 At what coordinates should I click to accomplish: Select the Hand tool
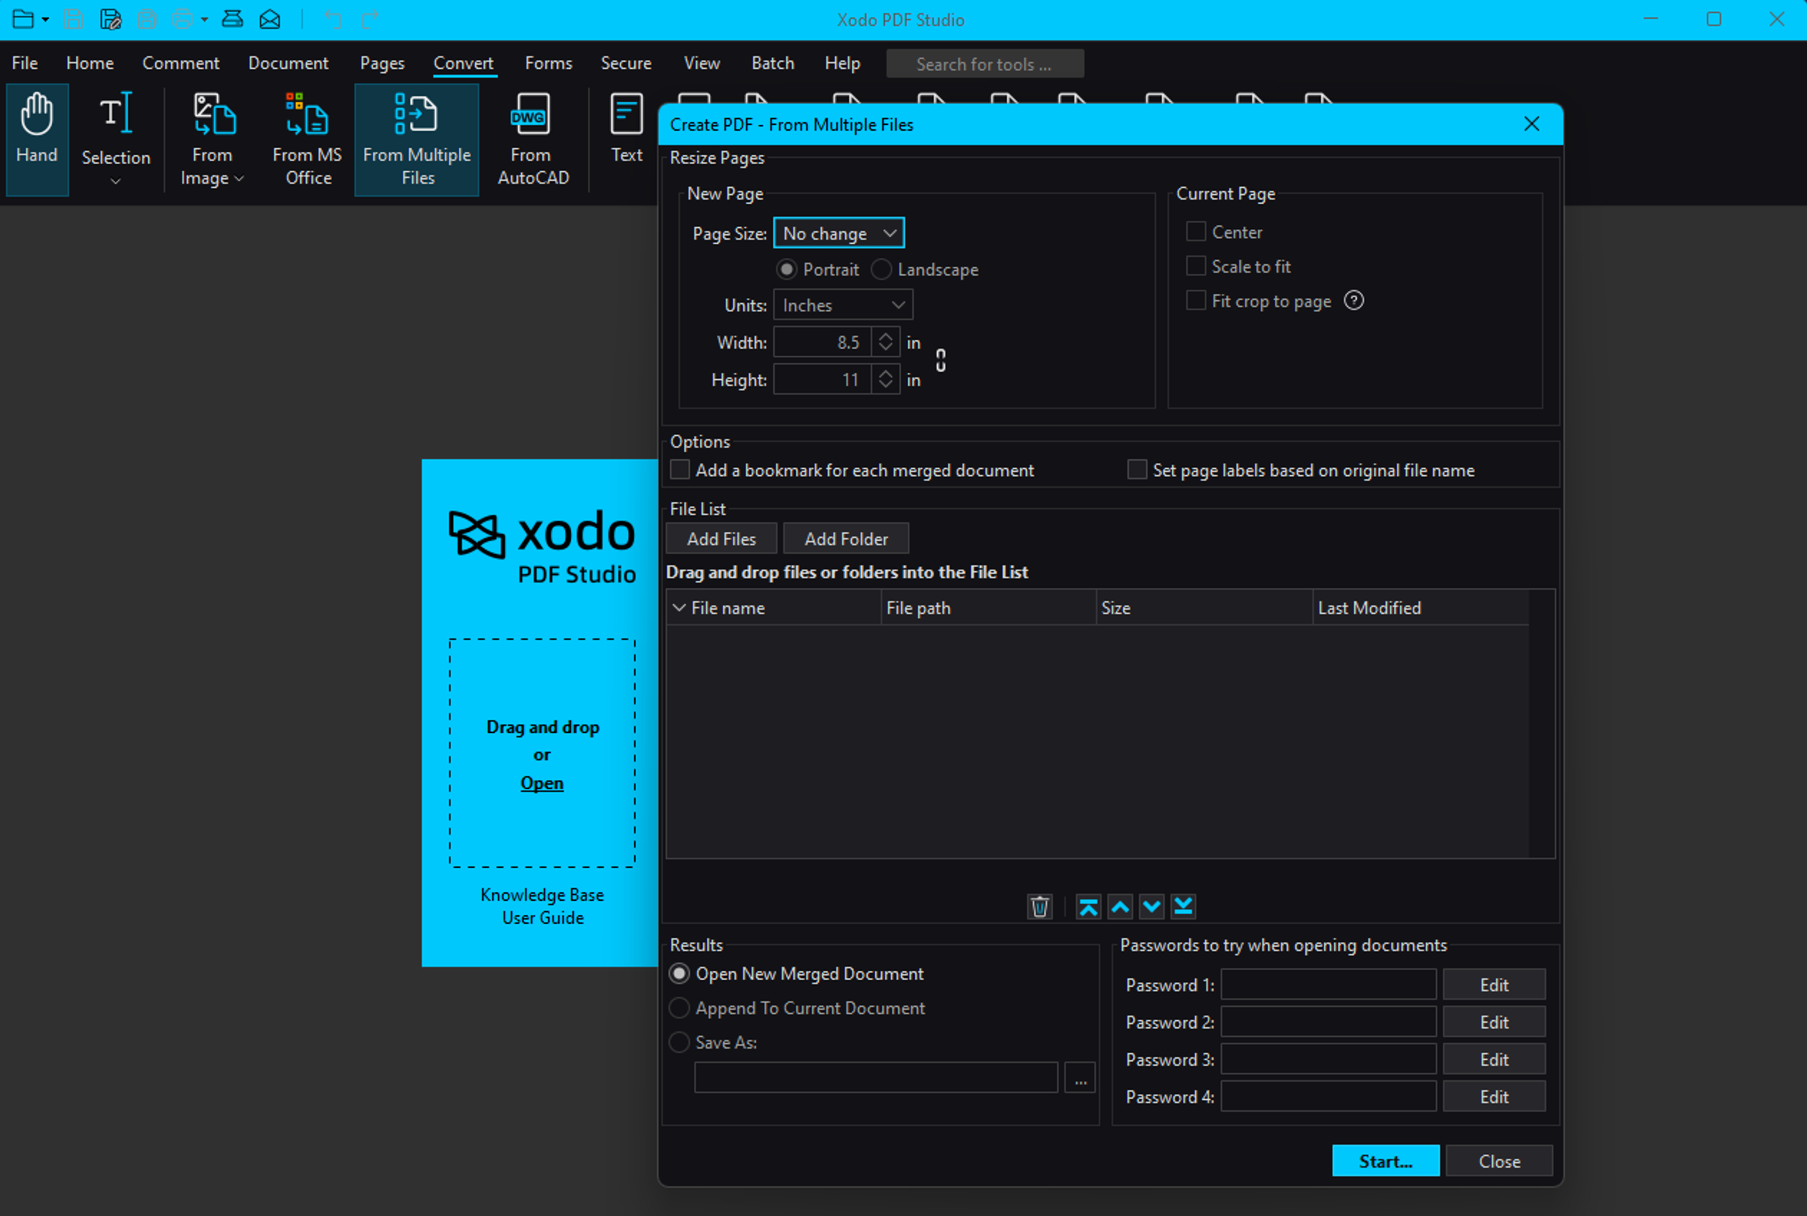[36, 140]
